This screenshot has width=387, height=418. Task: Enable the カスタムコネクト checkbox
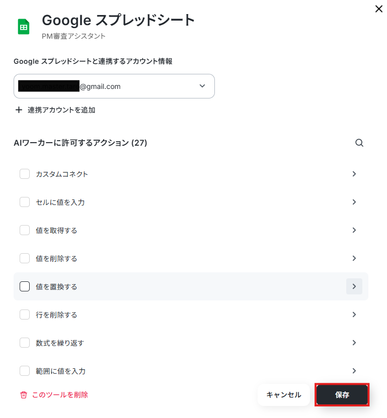(25, 174)
